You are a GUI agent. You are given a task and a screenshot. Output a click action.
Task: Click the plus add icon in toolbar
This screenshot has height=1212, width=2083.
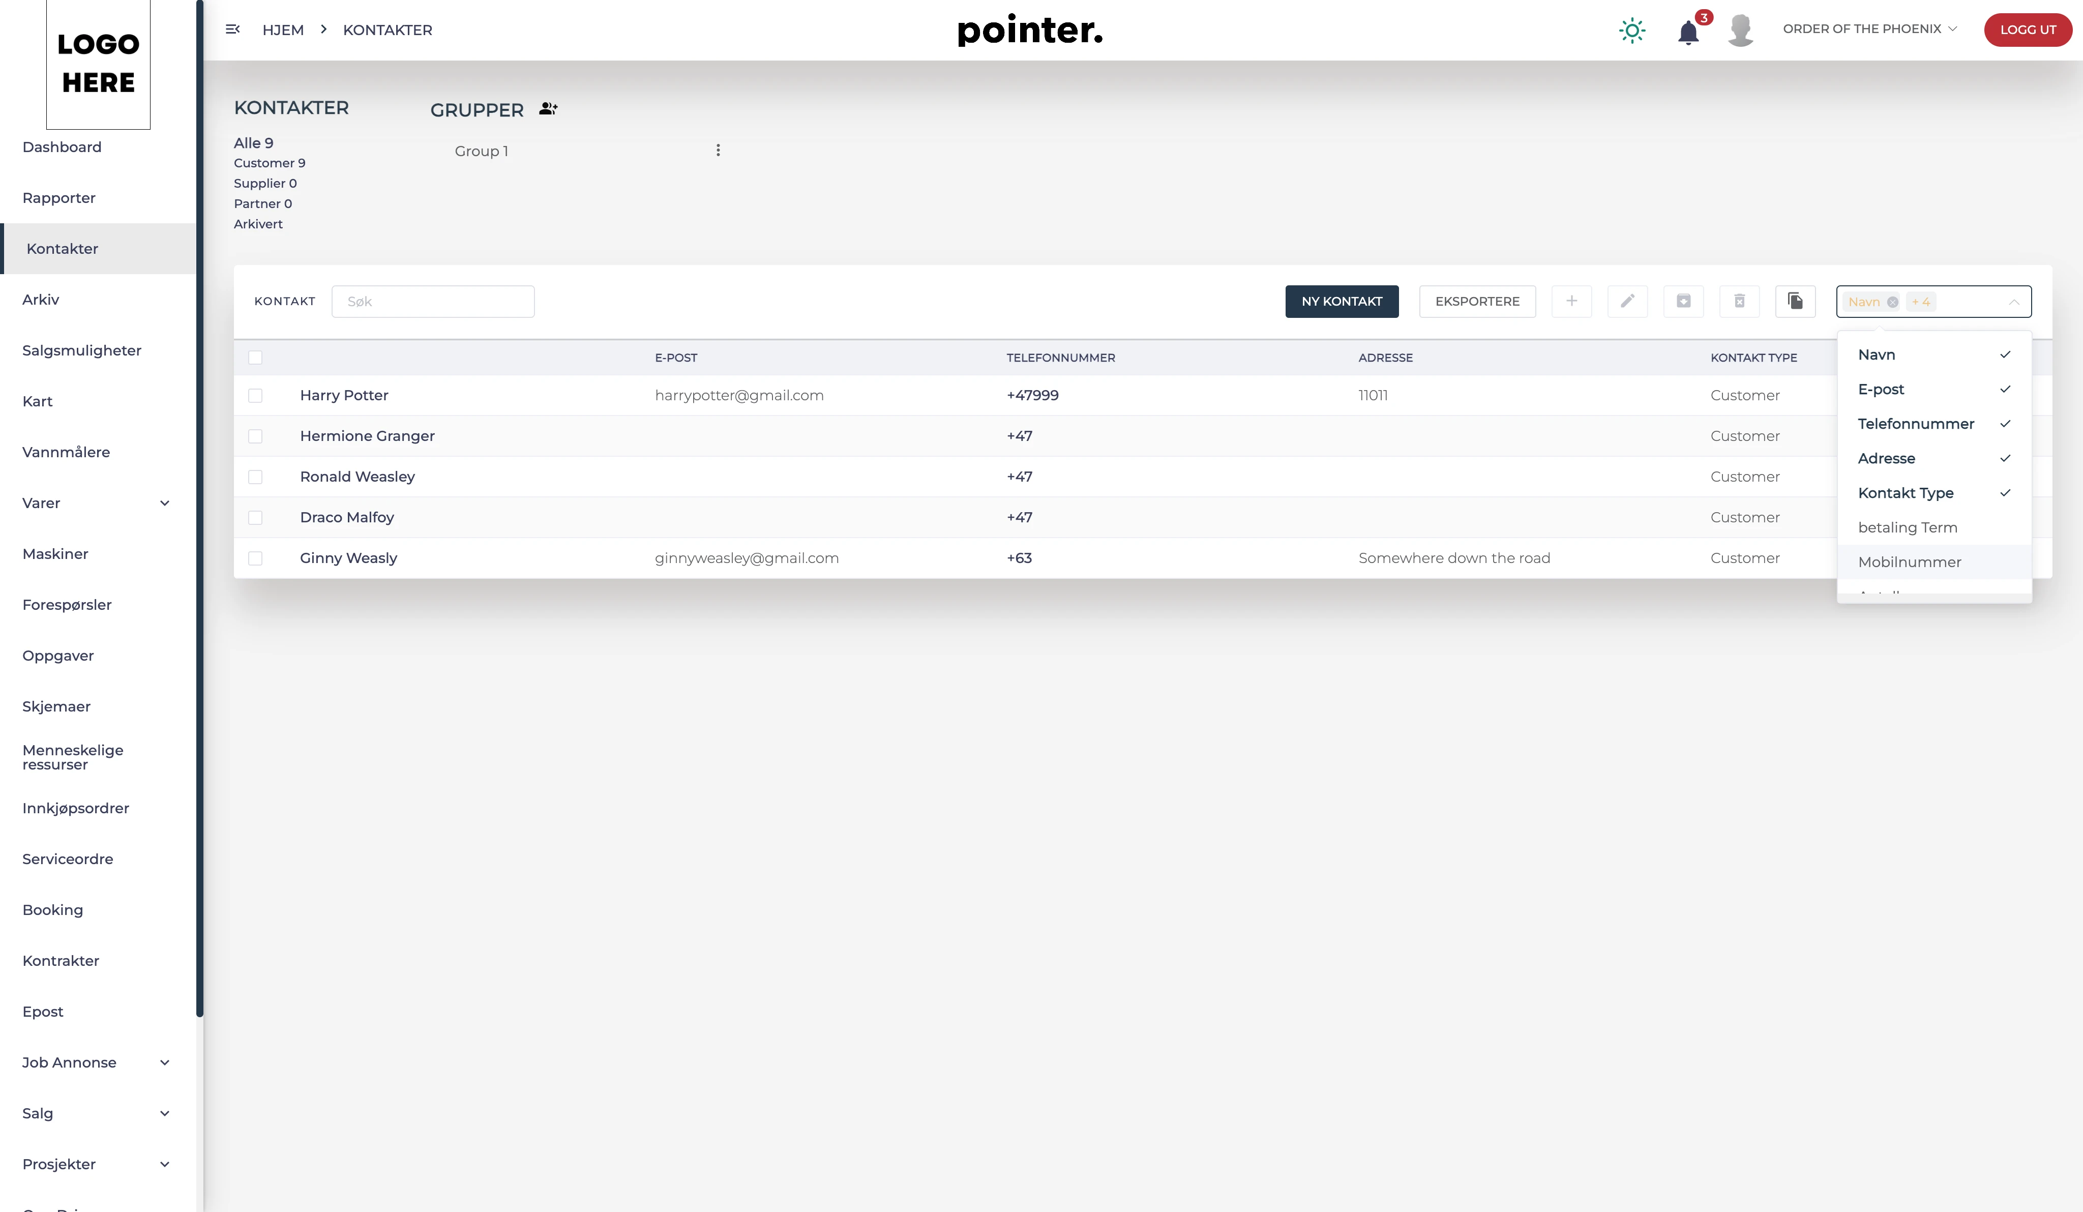tap(1571, 301)
